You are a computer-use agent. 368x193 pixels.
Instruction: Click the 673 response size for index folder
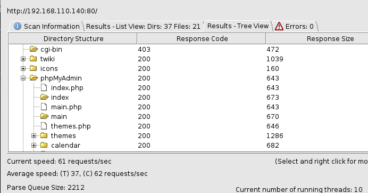(x=273, y=98)
